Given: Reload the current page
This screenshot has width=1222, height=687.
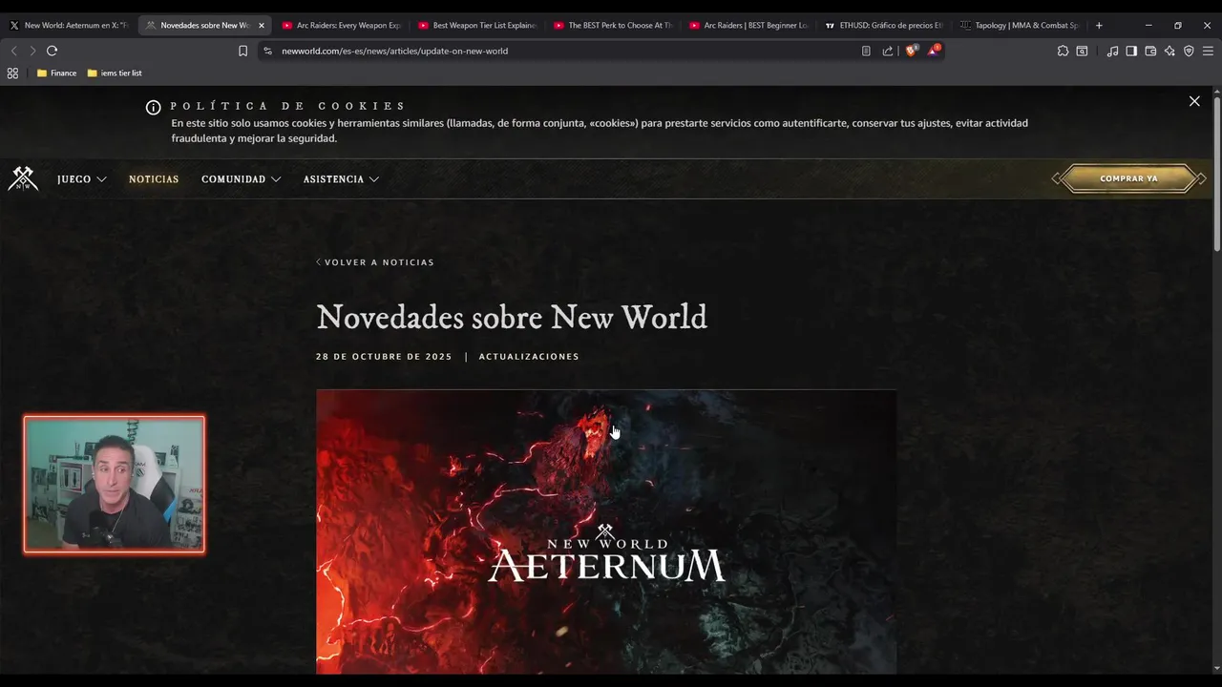Looking at the screenshot, I should tap(53, 51).
